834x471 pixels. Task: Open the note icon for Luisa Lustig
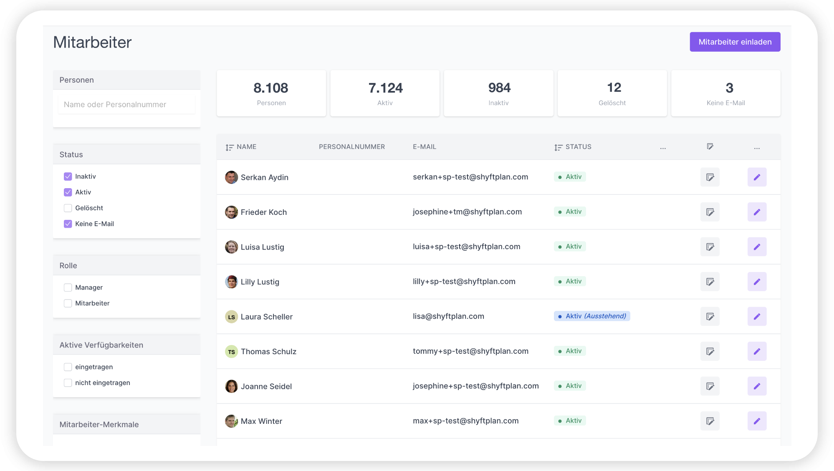710,247
